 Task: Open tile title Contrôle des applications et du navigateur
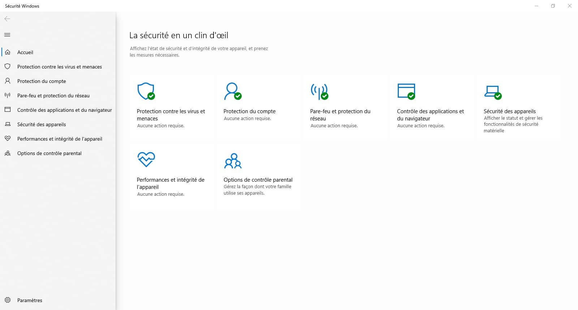tap(430, 115)
